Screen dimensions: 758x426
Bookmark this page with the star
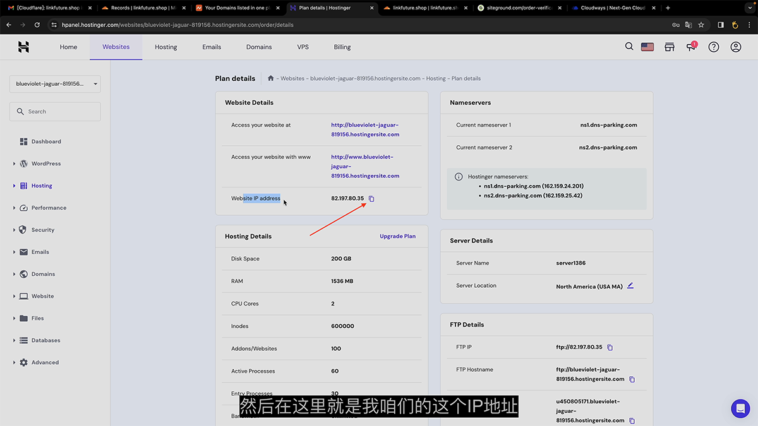click(701, 25)
